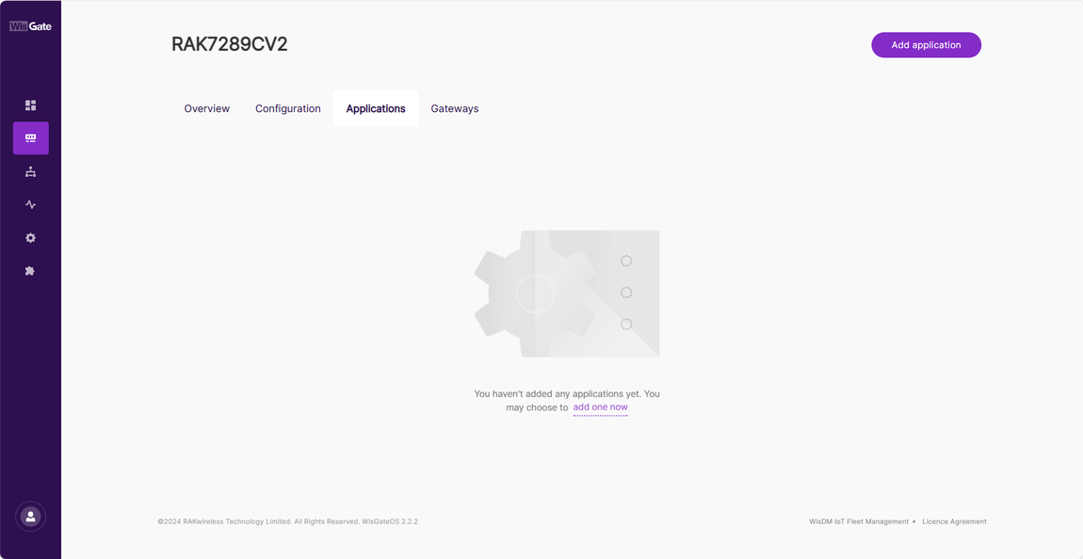Open the Diagnostics pulse sidebar icon

(x=30, y=204)
